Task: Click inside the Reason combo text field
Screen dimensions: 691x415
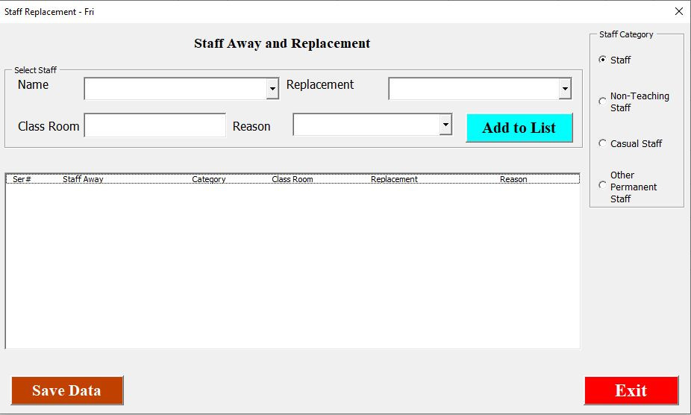Action: pos(366,125)
